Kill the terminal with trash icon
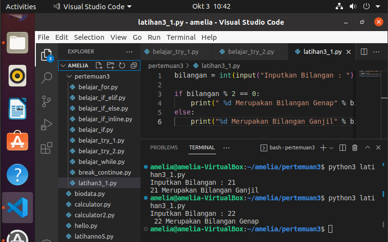The height and width of the screenshot is (242, 388). (355, 148)
